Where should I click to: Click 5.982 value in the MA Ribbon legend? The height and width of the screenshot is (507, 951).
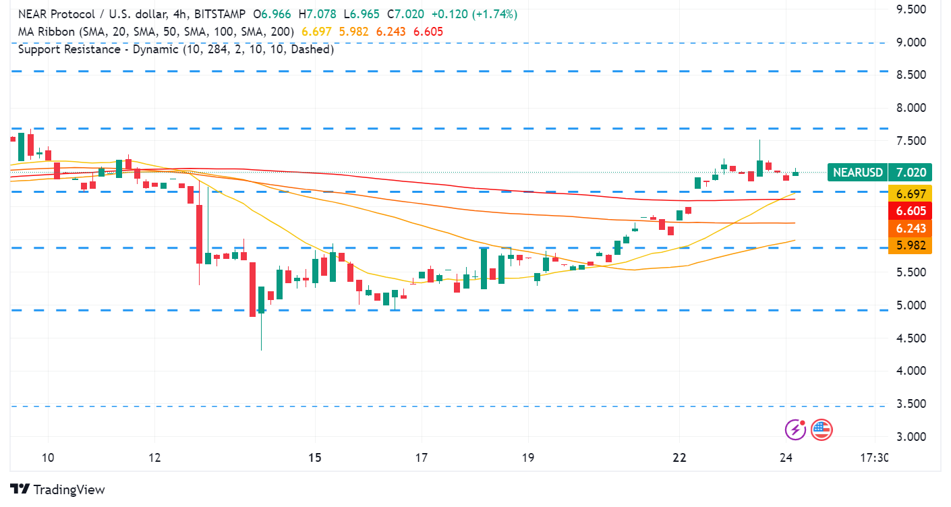tap(353, 32)
